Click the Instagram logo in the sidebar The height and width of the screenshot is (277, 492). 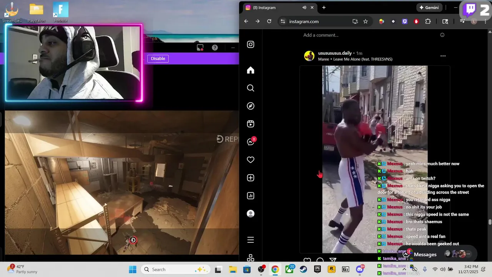click(x=251, y=44)
